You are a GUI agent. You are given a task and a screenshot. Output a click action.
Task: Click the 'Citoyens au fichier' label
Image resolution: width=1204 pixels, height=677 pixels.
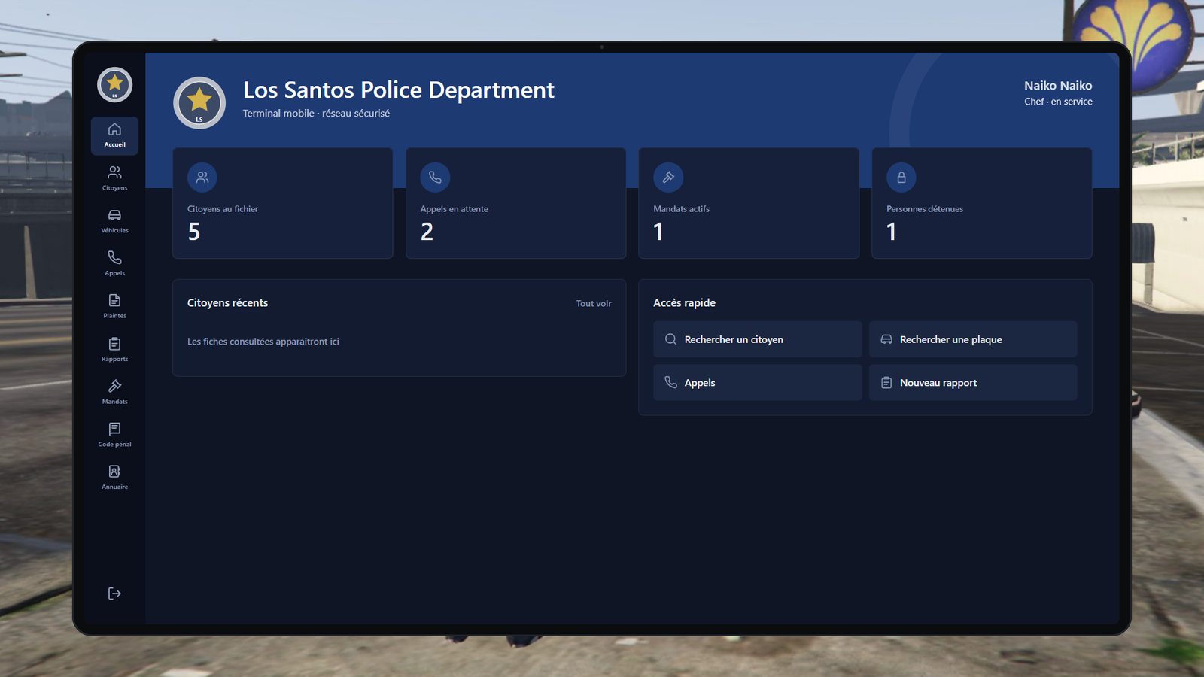click(223, 209)
